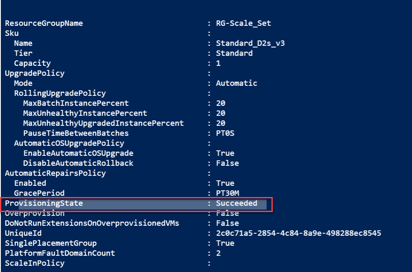Click the MaxUnhealthyInstancePercent label
The height and width of the screenshot is (272, 412).
[x=85, y=113]
